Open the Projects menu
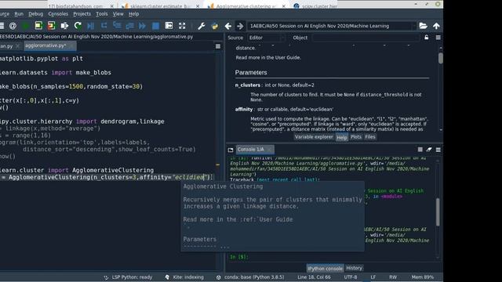 click(x=82, y=14)
